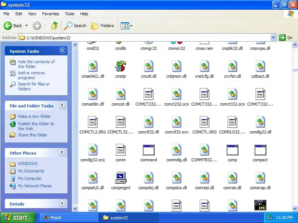298x223 pixels.
Task: Open the Search pane
Action: point(75,26)
